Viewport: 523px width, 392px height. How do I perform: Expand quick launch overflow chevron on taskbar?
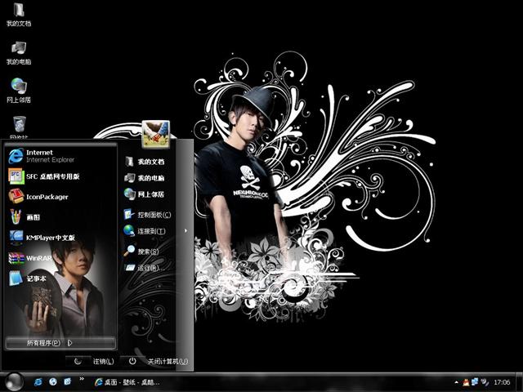click(x=82, y=381)
